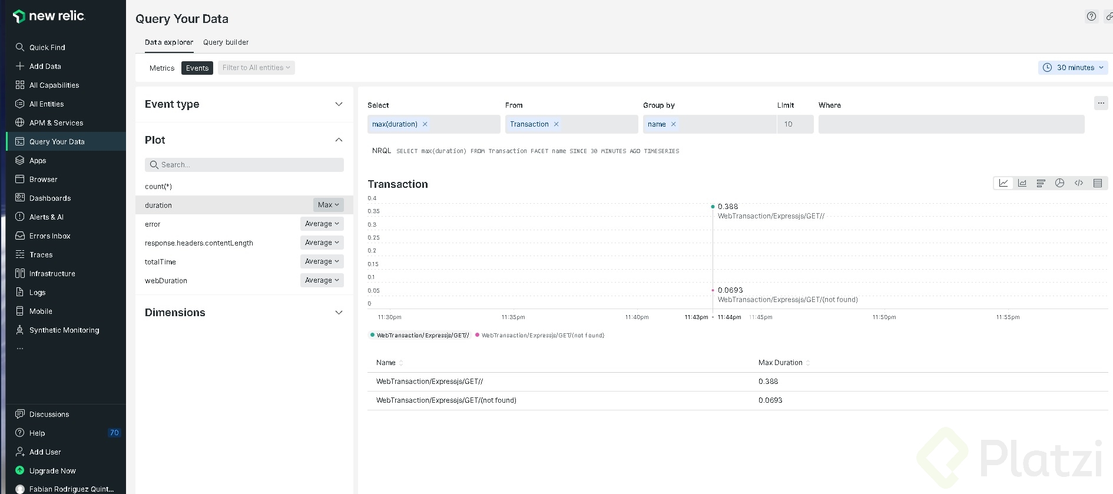Sort the table by Name column

[x=390, y=363]
